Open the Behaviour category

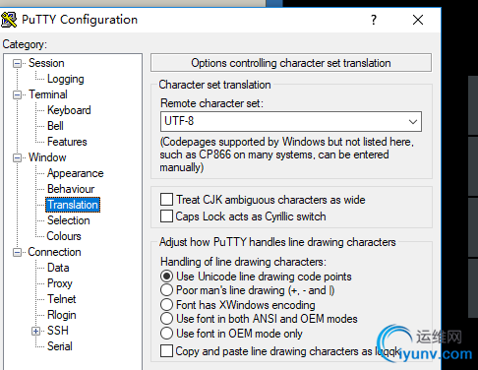tap(71, 189)
